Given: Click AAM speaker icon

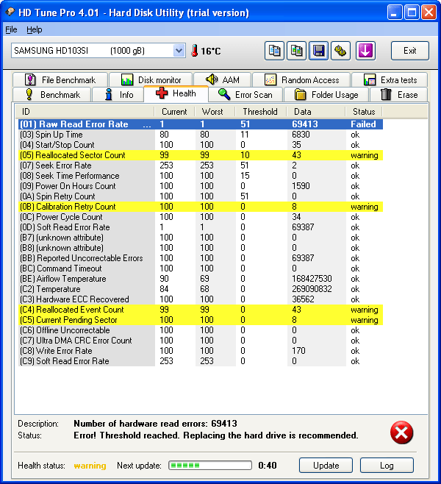Looking at the screenshot, I should click(212, 79).
